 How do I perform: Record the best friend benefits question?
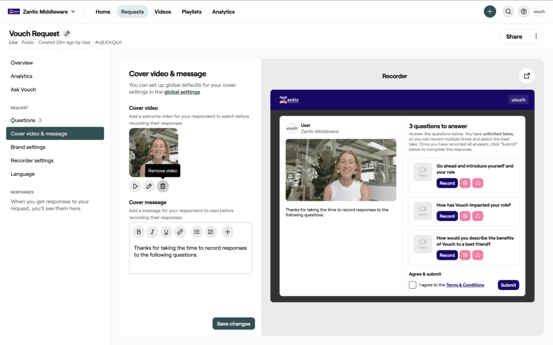[x=447, y=255]
